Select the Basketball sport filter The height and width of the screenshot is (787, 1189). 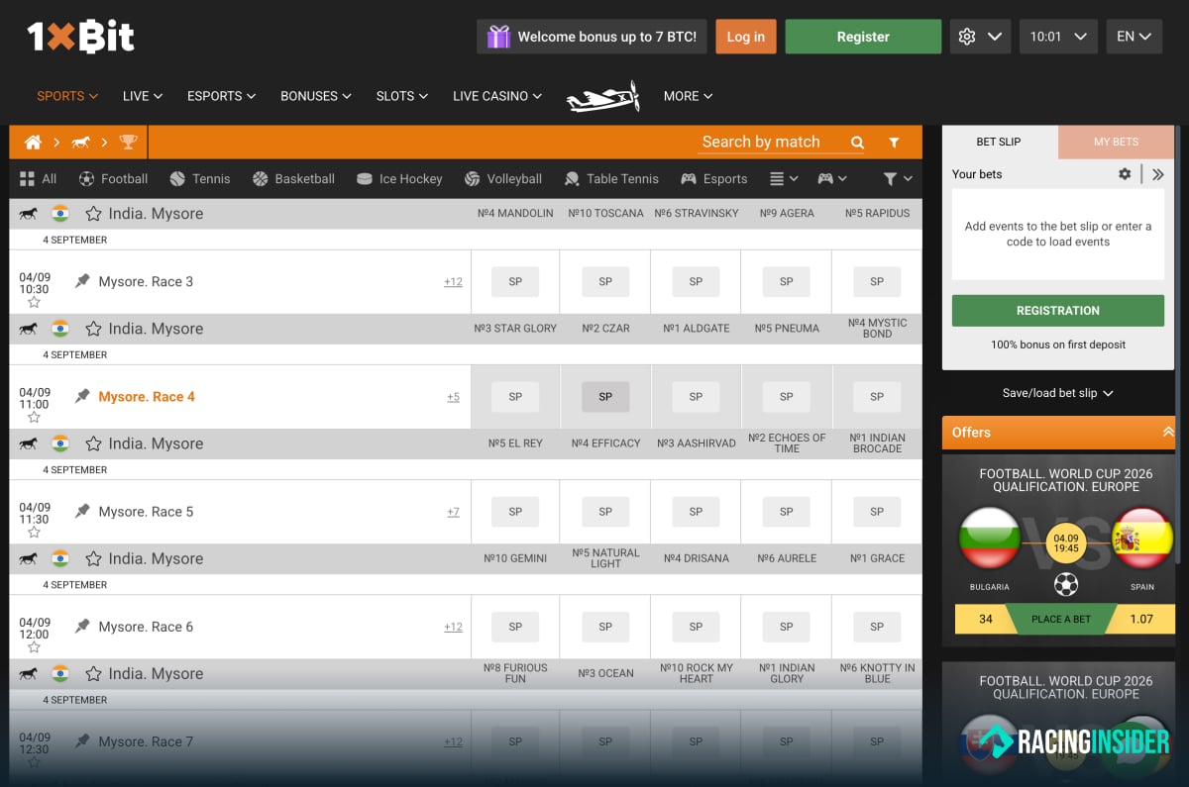[293, 179]
